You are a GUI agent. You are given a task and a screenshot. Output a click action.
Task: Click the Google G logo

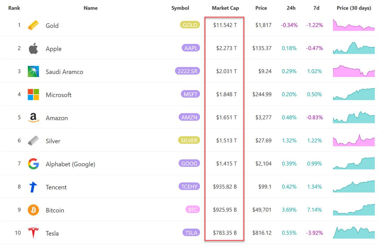33,164
